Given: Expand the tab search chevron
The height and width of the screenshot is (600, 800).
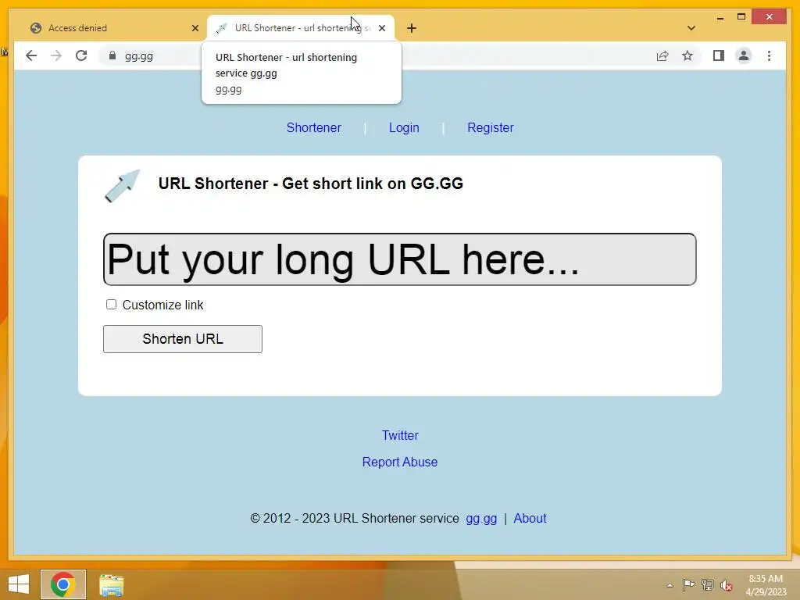Looking at the screenshot, I should 691,28.
